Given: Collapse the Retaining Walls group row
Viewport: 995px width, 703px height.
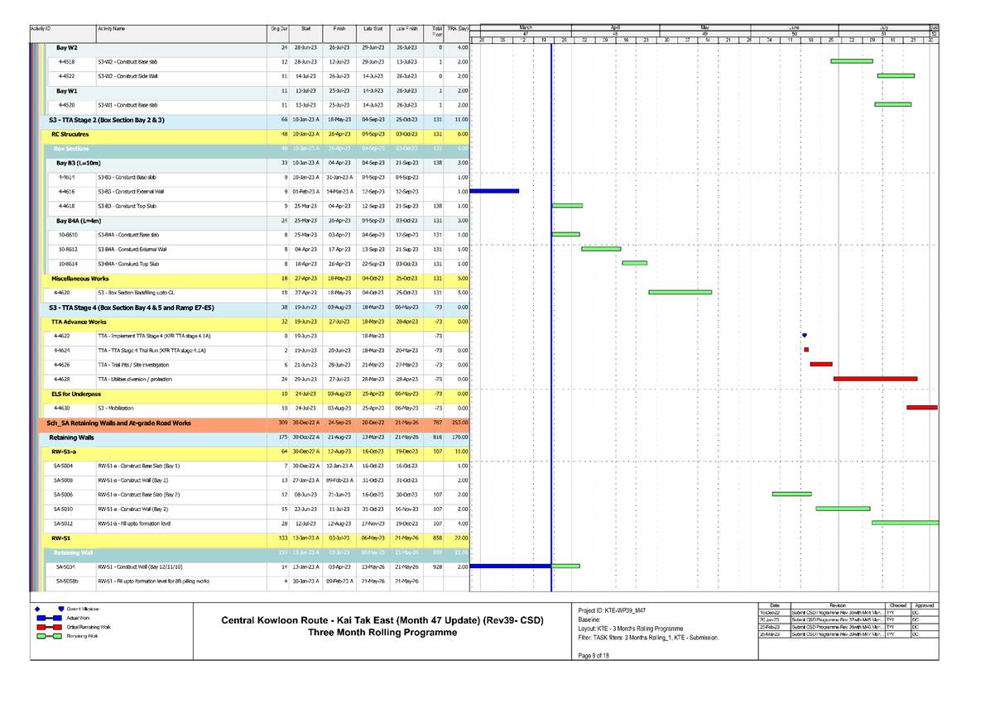Looking at the screenshot, I should click(x=75, y=437).
